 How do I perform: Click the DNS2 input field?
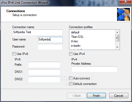coord(44,79)
